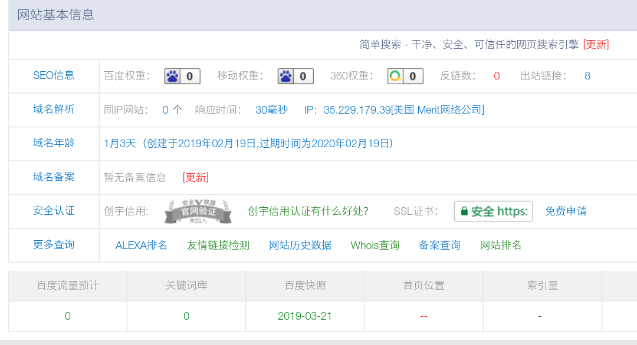Image resolution: width=637 pixels, height=345 pixels.
Task: Select the 更多查询 row label
Action: (x=54, y=245)
